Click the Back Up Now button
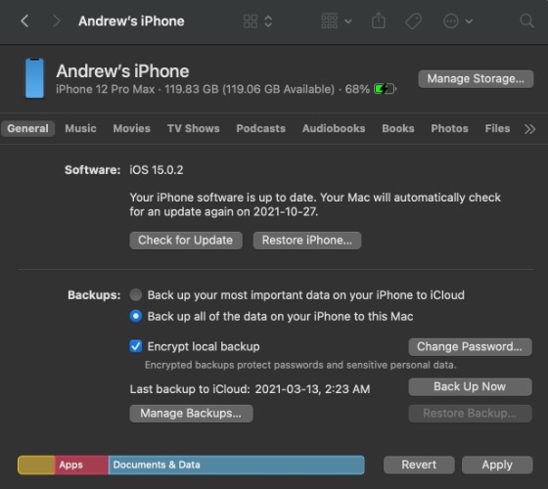 [470, 386]
